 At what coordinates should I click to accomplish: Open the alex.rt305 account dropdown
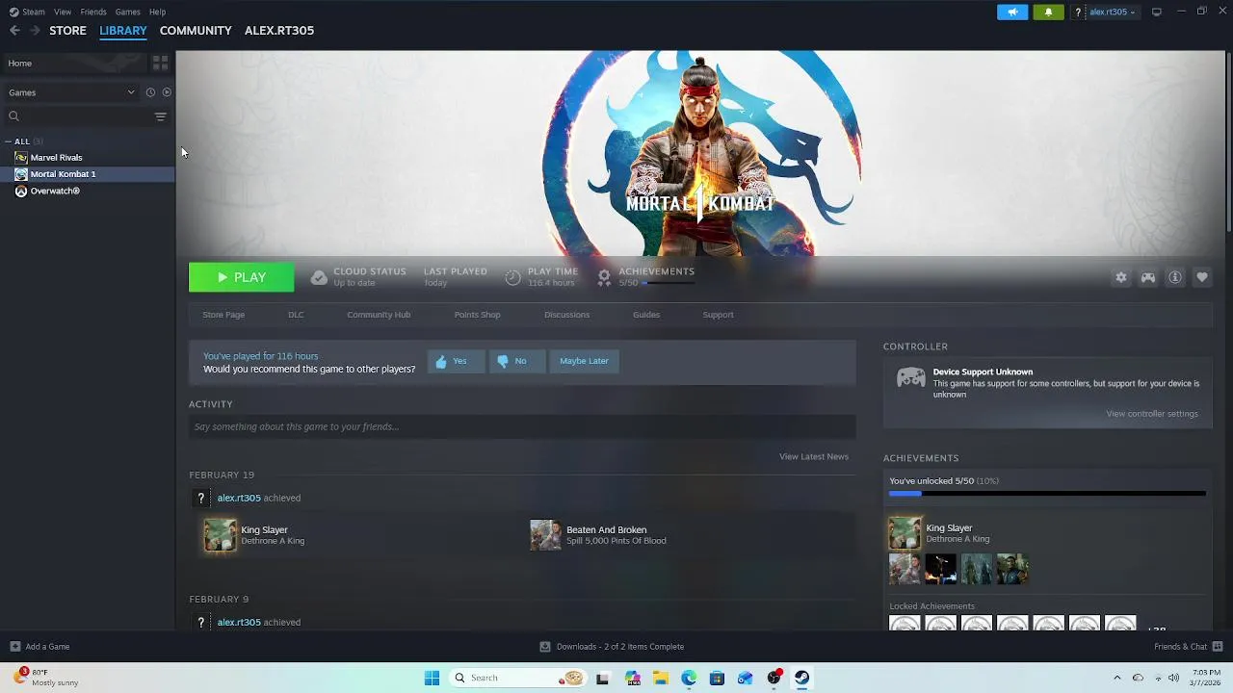pos(1113,12)
